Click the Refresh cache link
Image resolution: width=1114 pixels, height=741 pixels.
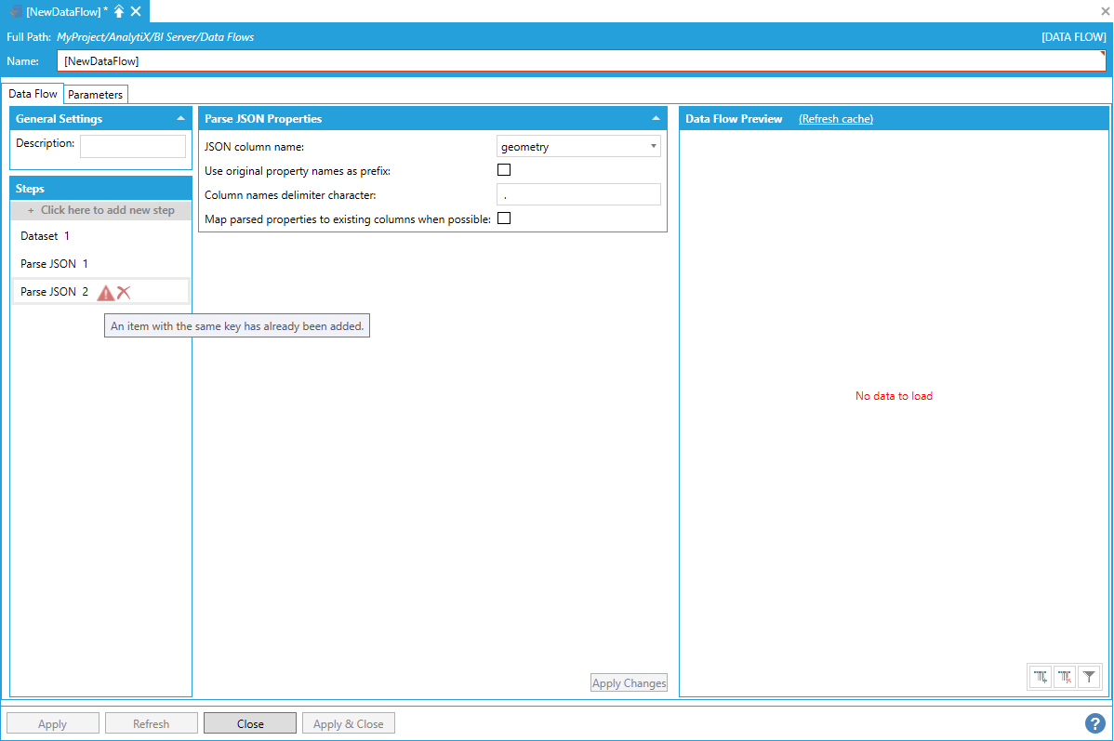tap(835, 119)
